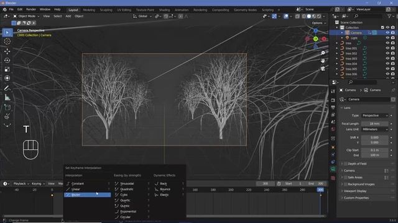Open the Object Mode dropdown
Viewport: 398px width, 223px height.
click(26, 16)
